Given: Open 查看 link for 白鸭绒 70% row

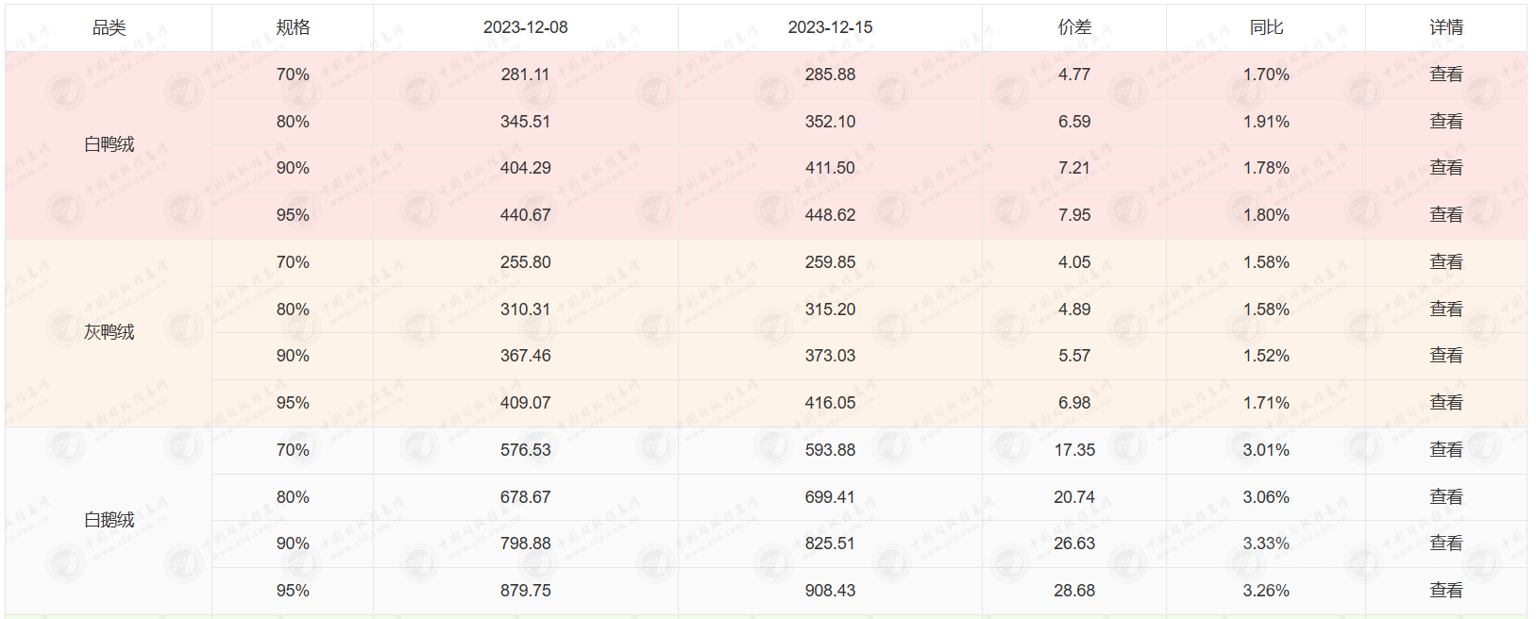Looking at the screenshot, I should pos(1445,75).
